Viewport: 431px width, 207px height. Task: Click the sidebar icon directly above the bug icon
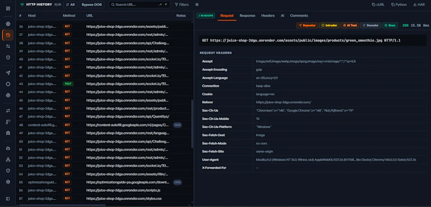[8, 122]
